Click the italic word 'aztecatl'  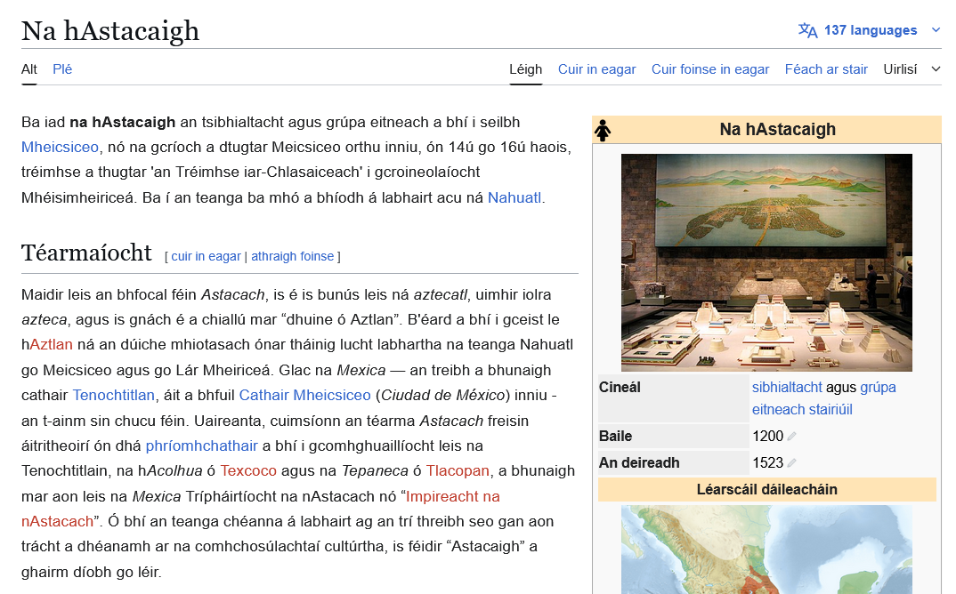[441, 294]
